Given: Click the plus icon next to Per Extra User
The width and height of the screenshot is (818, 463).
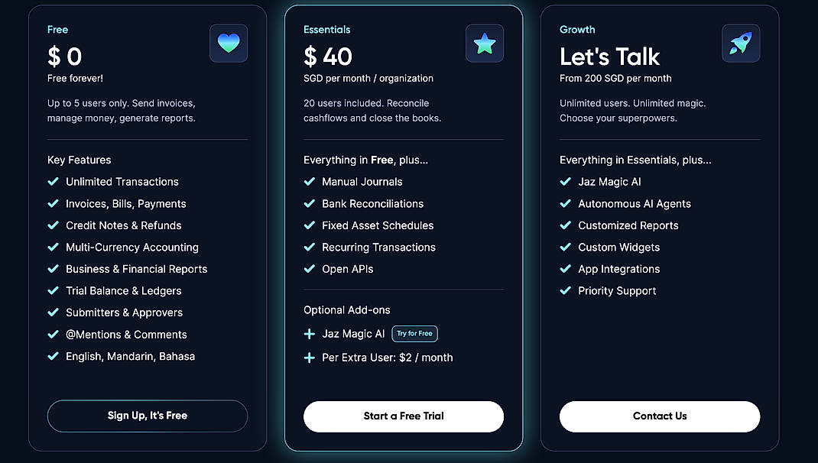Looking at the screenshot, I should tap(309, 357).
